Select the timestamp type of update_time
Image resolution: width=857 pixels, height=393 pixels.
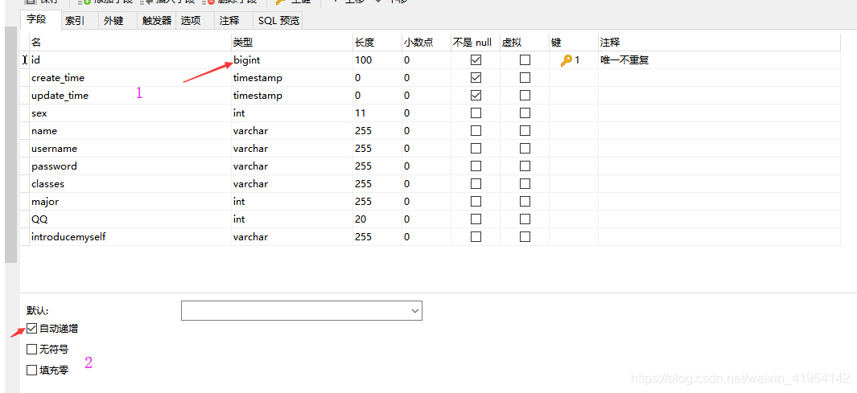point(258,96)
